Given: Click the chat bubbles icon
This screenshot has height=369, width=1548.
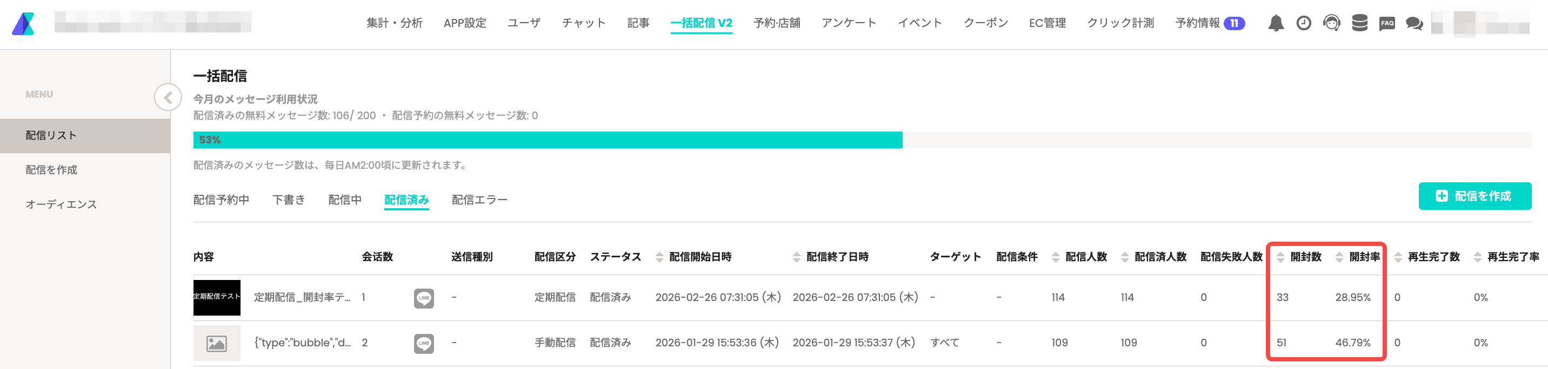Looking at the screenshot, I should click(x=1414, y=23).
